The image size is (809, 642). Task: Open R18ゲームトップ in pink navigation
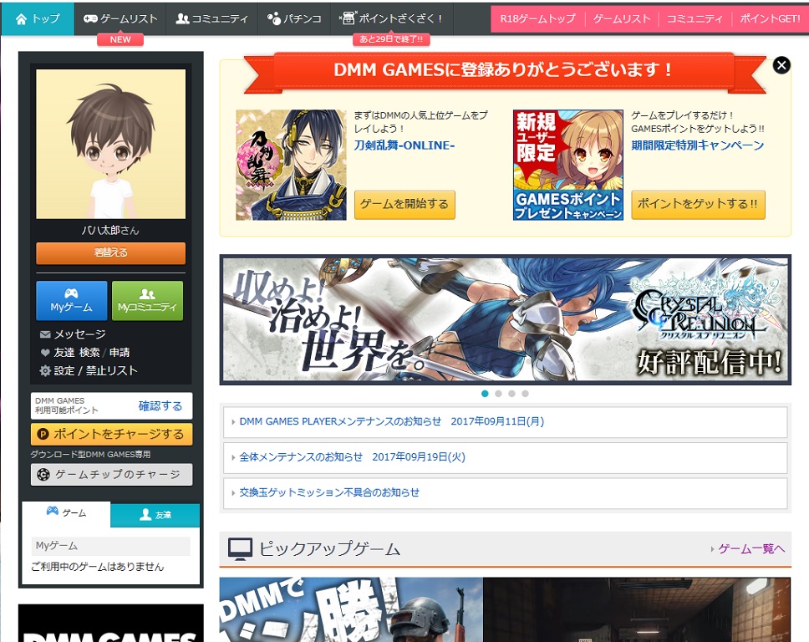click(537, 18)
